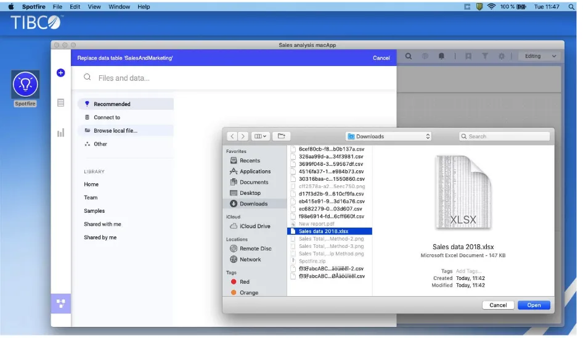Select Documents in Finder sidebar
The width and height of the screenshot is (583, 338).
(255, 182)
